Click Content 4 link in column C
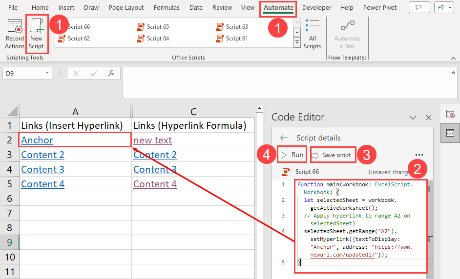The width and height of the screenshot is (460, 279). point(155,184)
